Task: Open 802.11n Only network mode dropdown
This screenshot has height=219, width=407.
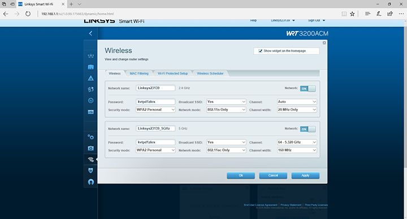Action: click(x=226, y=110)
